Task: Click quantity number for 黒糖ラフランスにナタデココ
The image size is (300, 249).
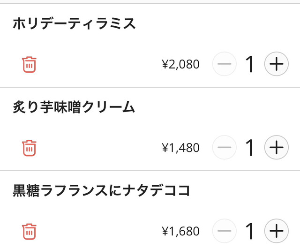Action: pos(250,231)
